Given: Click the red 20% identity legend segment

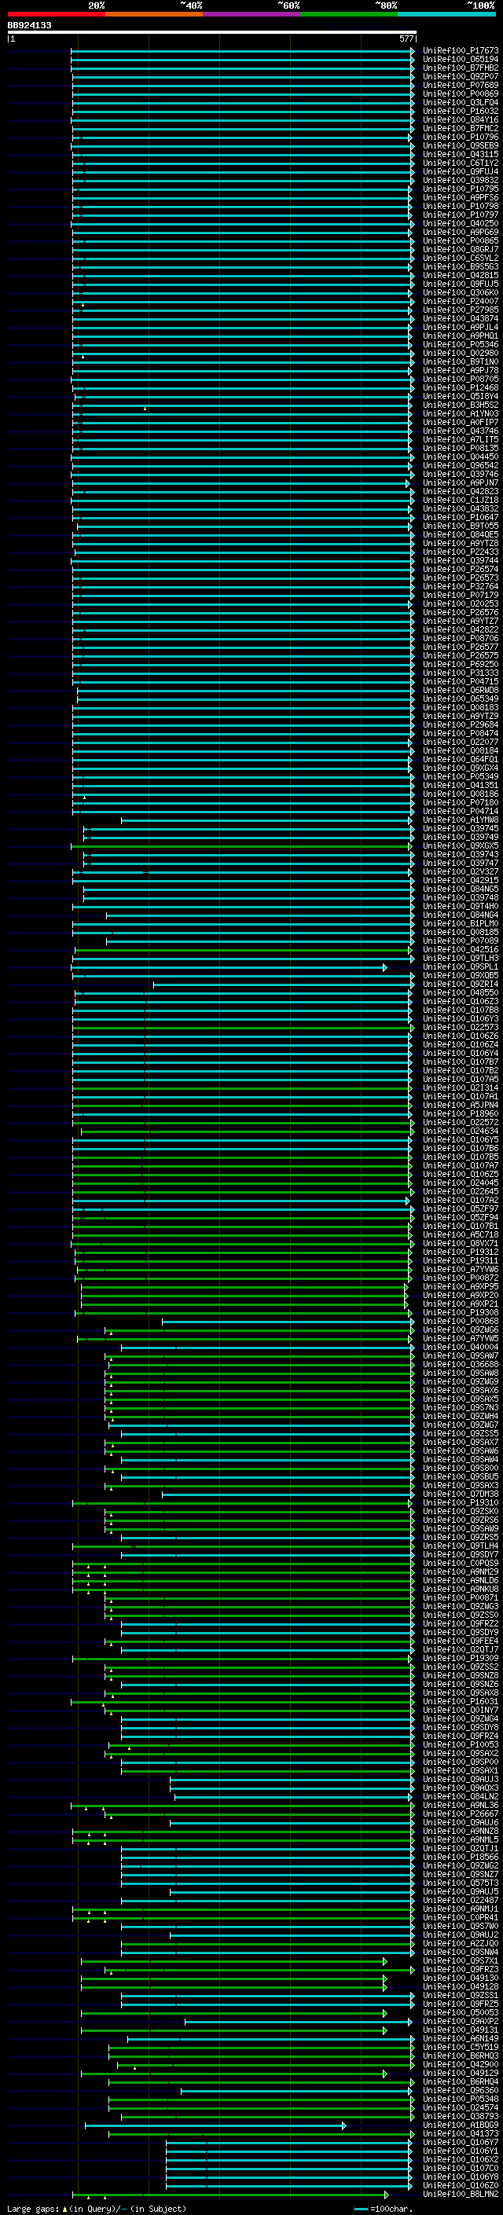Looking at the screenshot, I should (57, 14).
